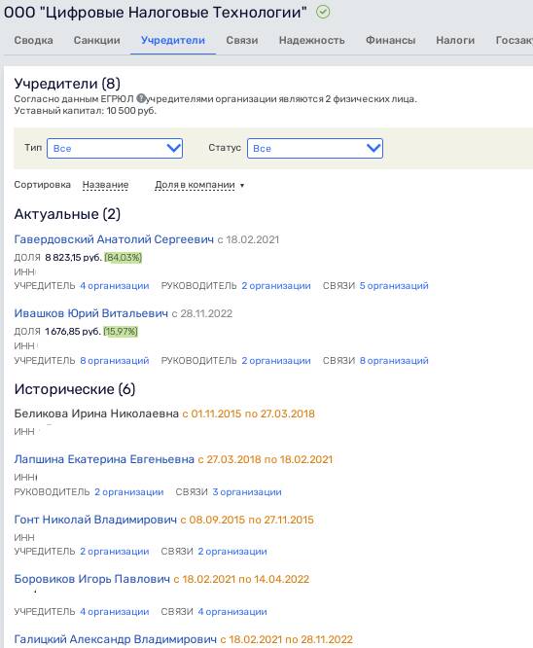Open Боровиков Игорь Павлович profile
Viewport: 533px width, 648px height.
click(x=92, y=579)
